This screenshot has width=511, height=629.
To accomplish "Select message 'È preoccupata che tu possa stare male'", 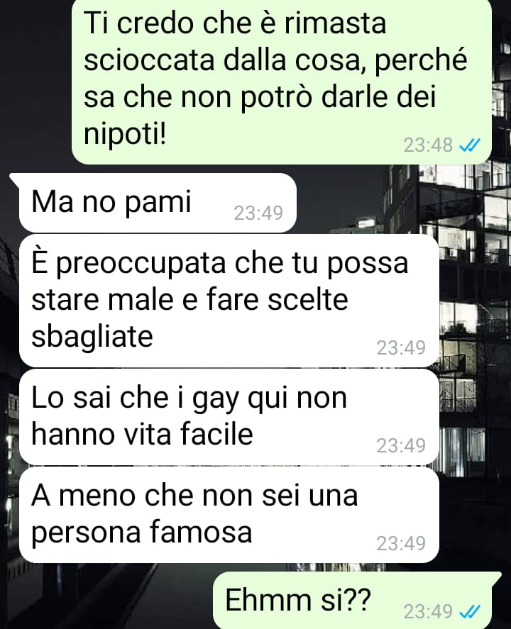I will point(229,301).
